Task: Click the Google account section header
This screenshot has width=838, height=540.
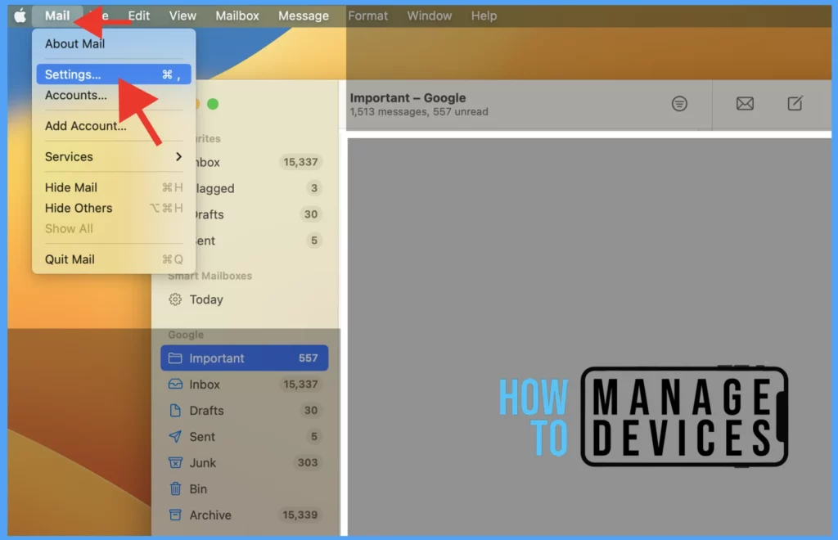Action: [186, 335]
